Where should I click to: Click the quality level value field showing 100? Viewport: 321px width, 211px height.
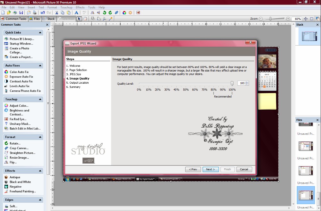242,83
